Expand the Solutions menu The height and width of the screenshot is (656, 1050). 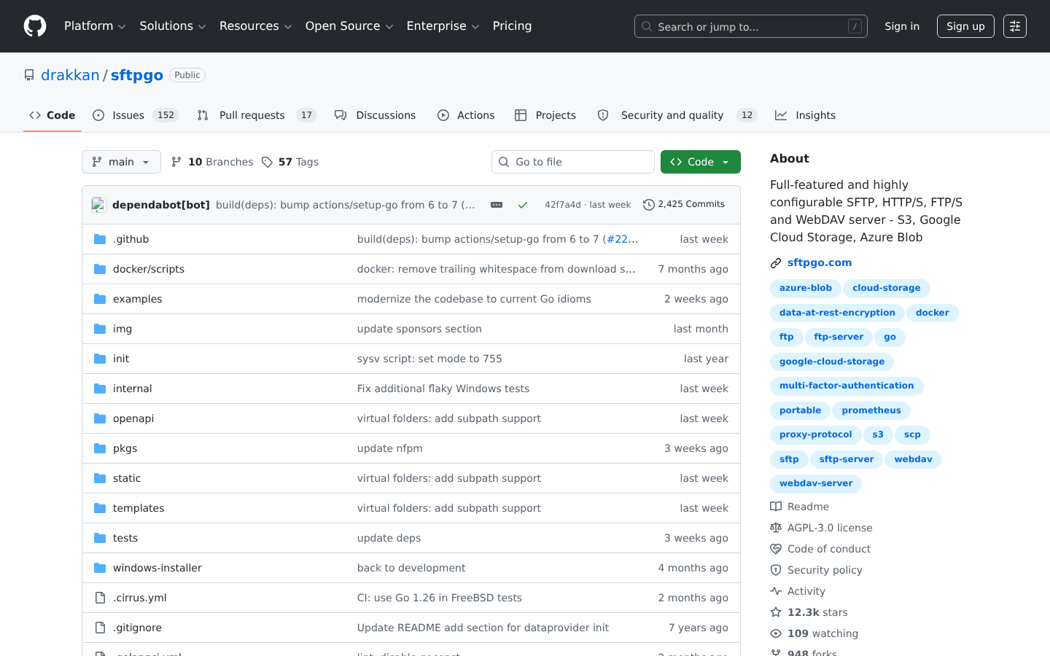click(x=173, y=26)
